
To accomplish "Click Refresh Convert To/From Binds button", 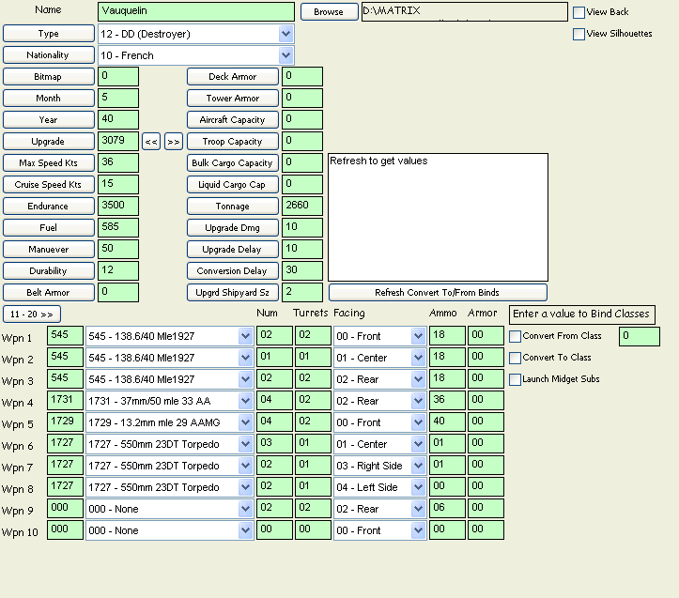I will (x=438, y=292).
